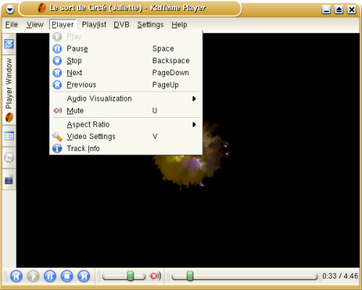The image size is (362, 290).
Task: Select the Player Window vertical tab
Action: tap(9, 90)
